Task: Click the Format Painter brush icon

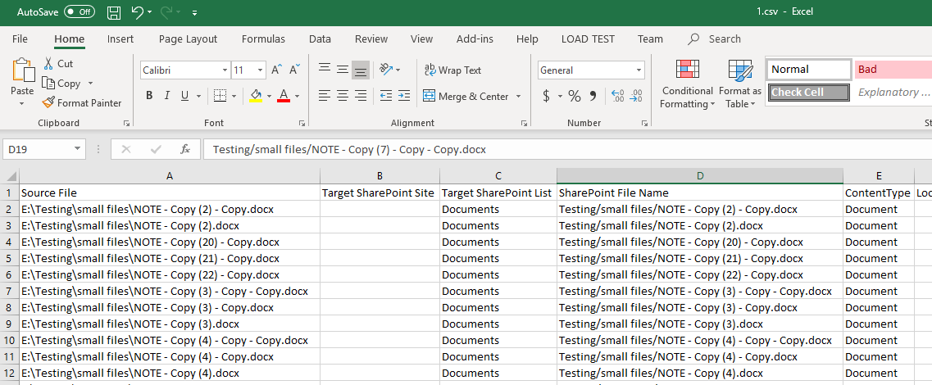Action: point(49,103)
